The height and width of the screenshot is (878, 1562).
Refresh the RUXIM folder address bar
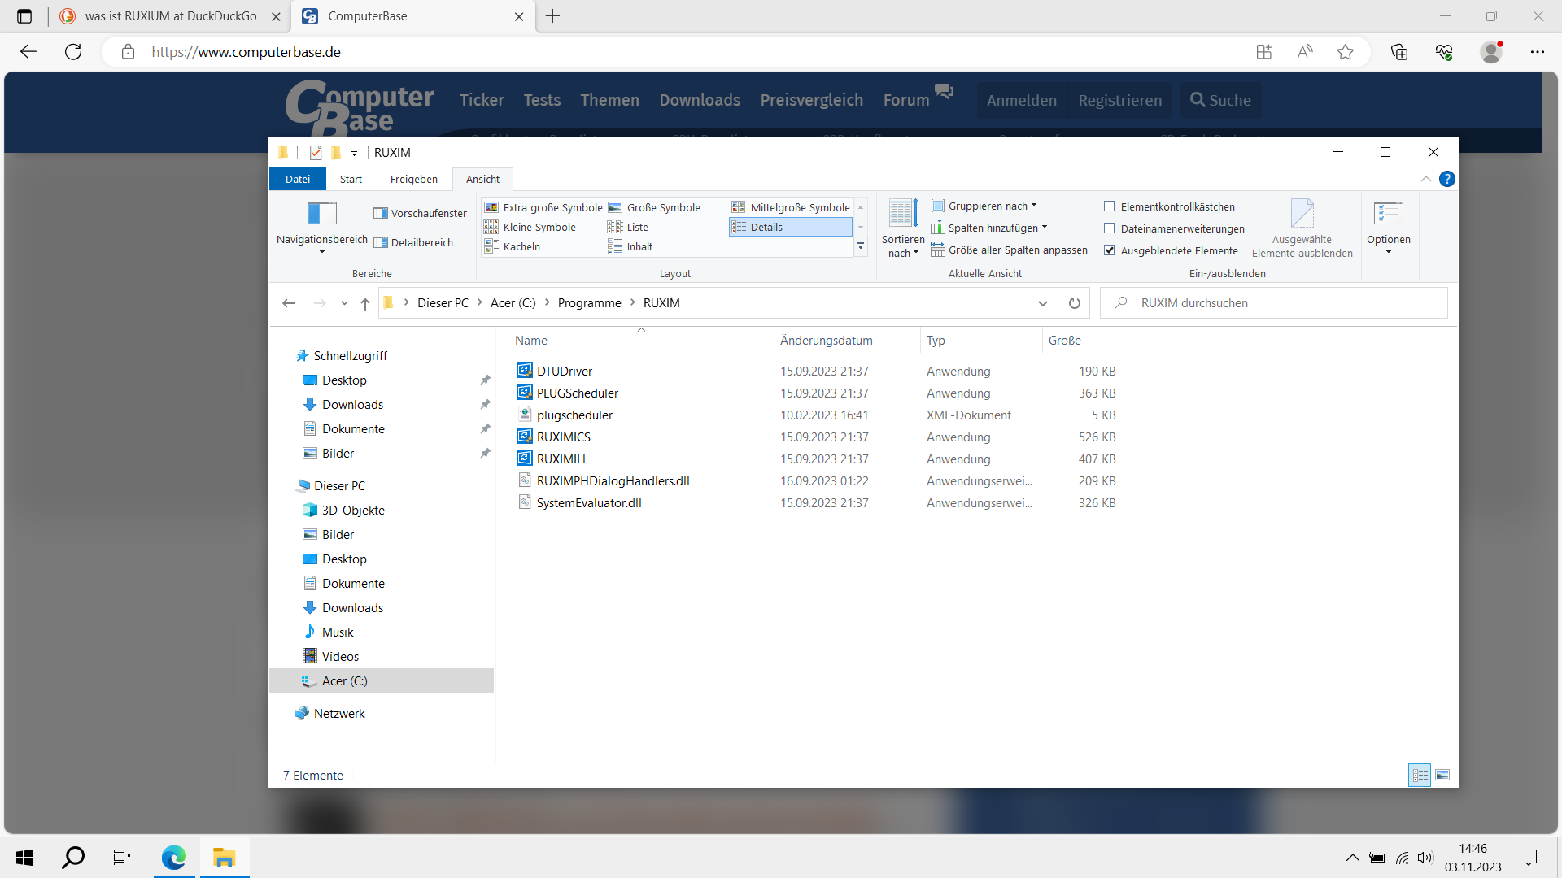point(1074,303)
